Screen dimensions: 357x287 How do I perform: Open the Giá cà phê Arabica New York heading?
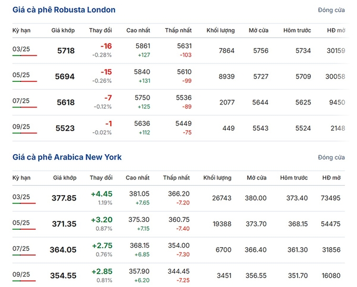[x=67, y=157]
